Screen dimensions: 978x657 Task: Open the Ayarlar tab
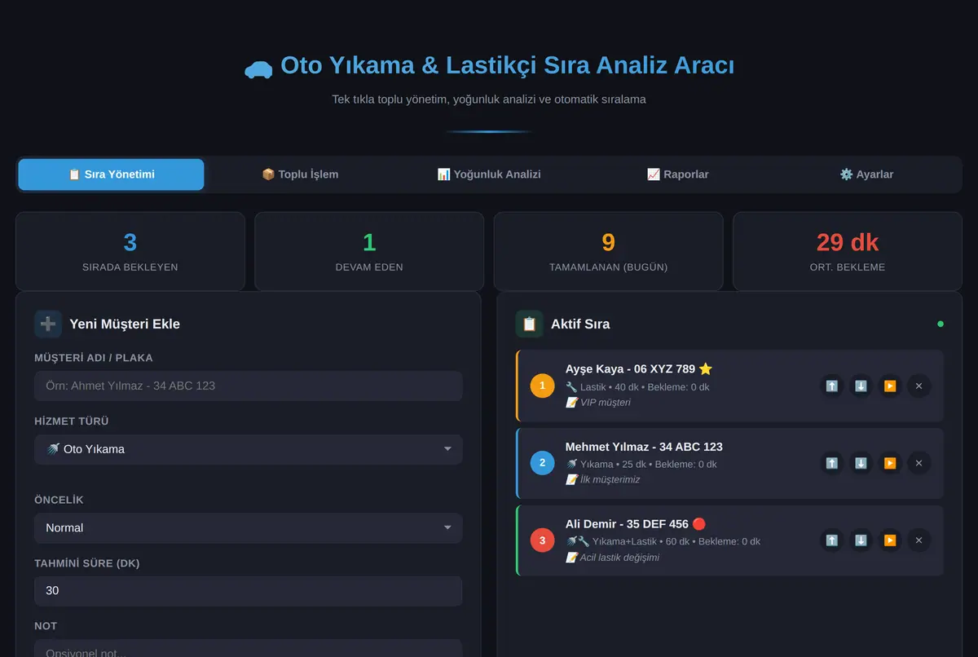[x=866, y=174]
